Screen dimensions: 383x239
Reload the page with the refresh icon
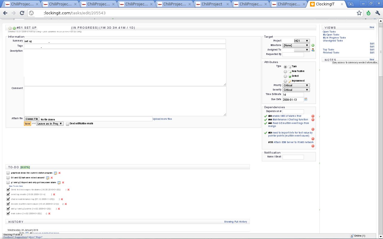coord(22,13)
